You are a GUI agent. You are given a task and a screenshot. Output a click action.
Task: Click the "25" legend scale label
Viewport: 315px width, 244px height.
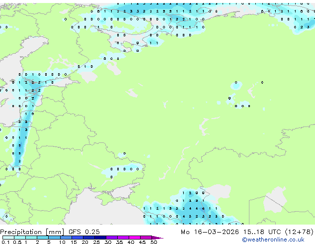(x=96, y=242)
